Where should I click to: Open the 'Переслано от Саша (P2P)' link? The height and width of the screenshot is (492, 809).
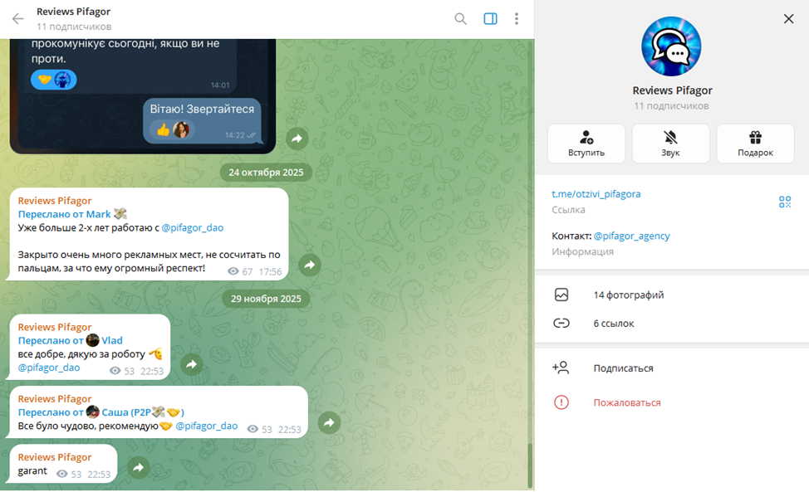[101, 412]
